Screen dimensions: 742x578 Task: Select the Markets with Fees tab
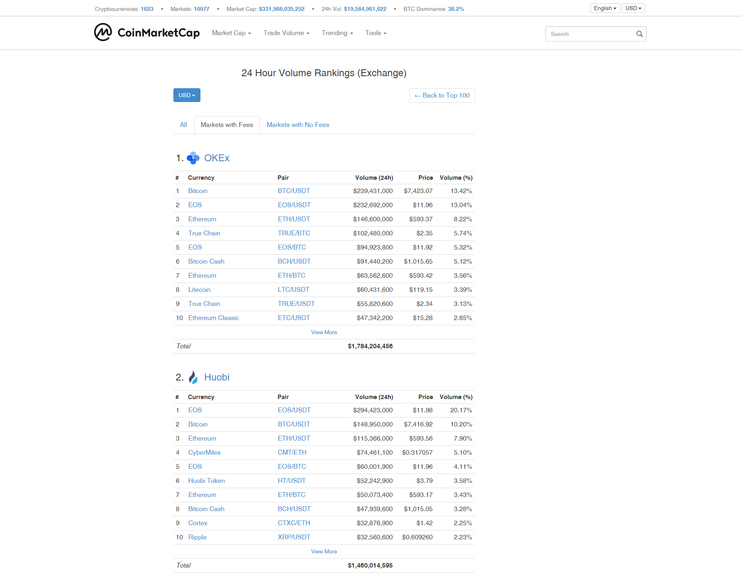click(x=227, y=125)
